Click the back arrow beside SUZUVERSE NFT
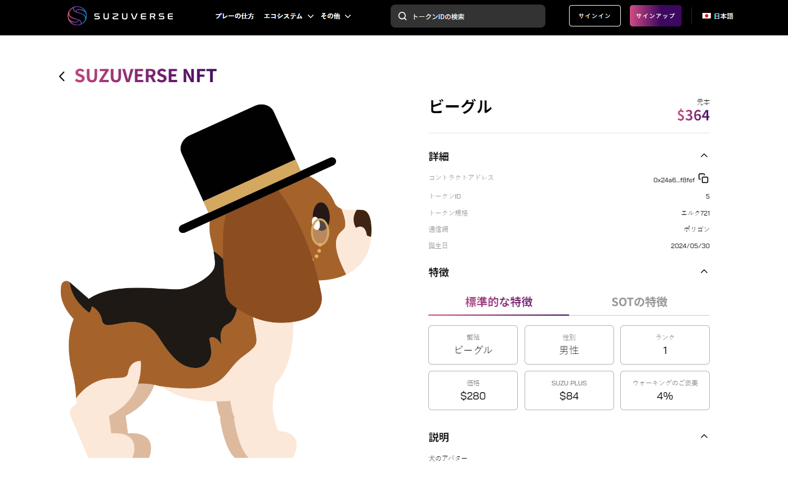Image resolution: width=788 pixels, height=485 pixels. pyautogui.click(x=62, y=77)
